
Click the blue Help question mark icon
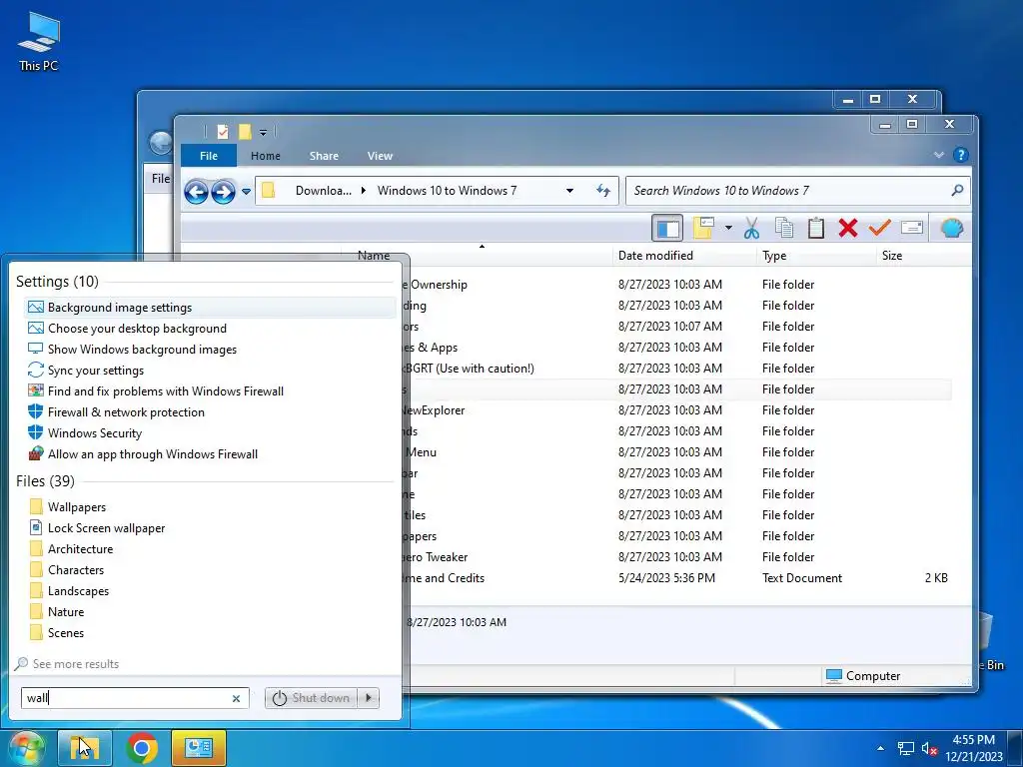pos(960,155)
